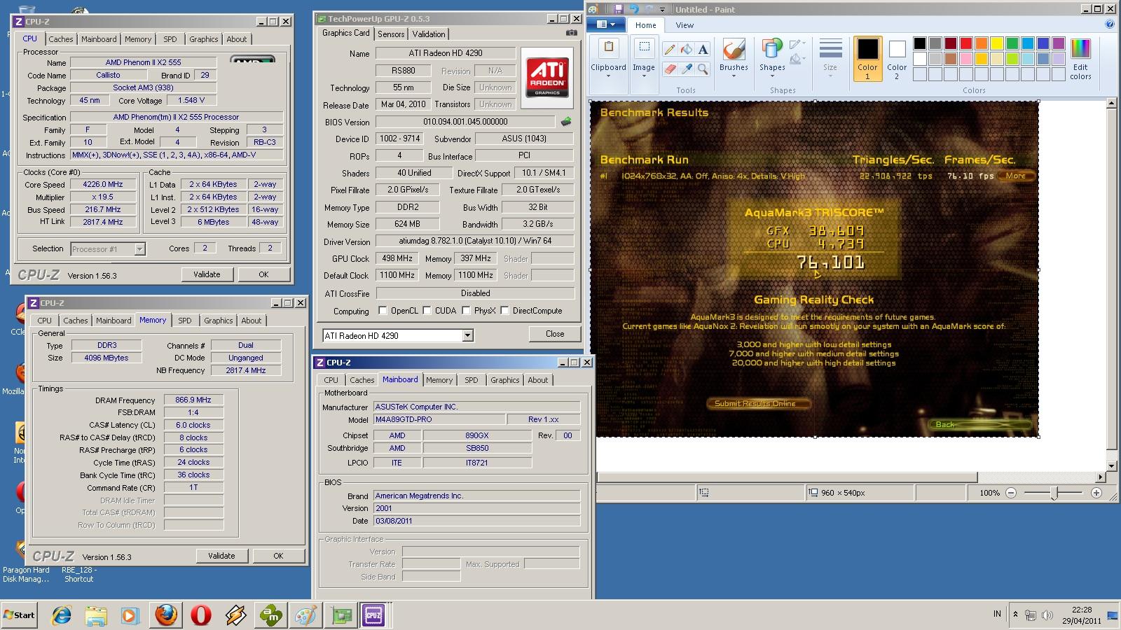1121x630 pixels.
Task: Open Opera browser from the taskbar
Action: 201,615
